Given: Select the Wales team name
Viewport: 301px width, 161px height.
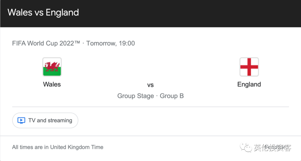Looking at the screenshot, I should tap(52, 84).
